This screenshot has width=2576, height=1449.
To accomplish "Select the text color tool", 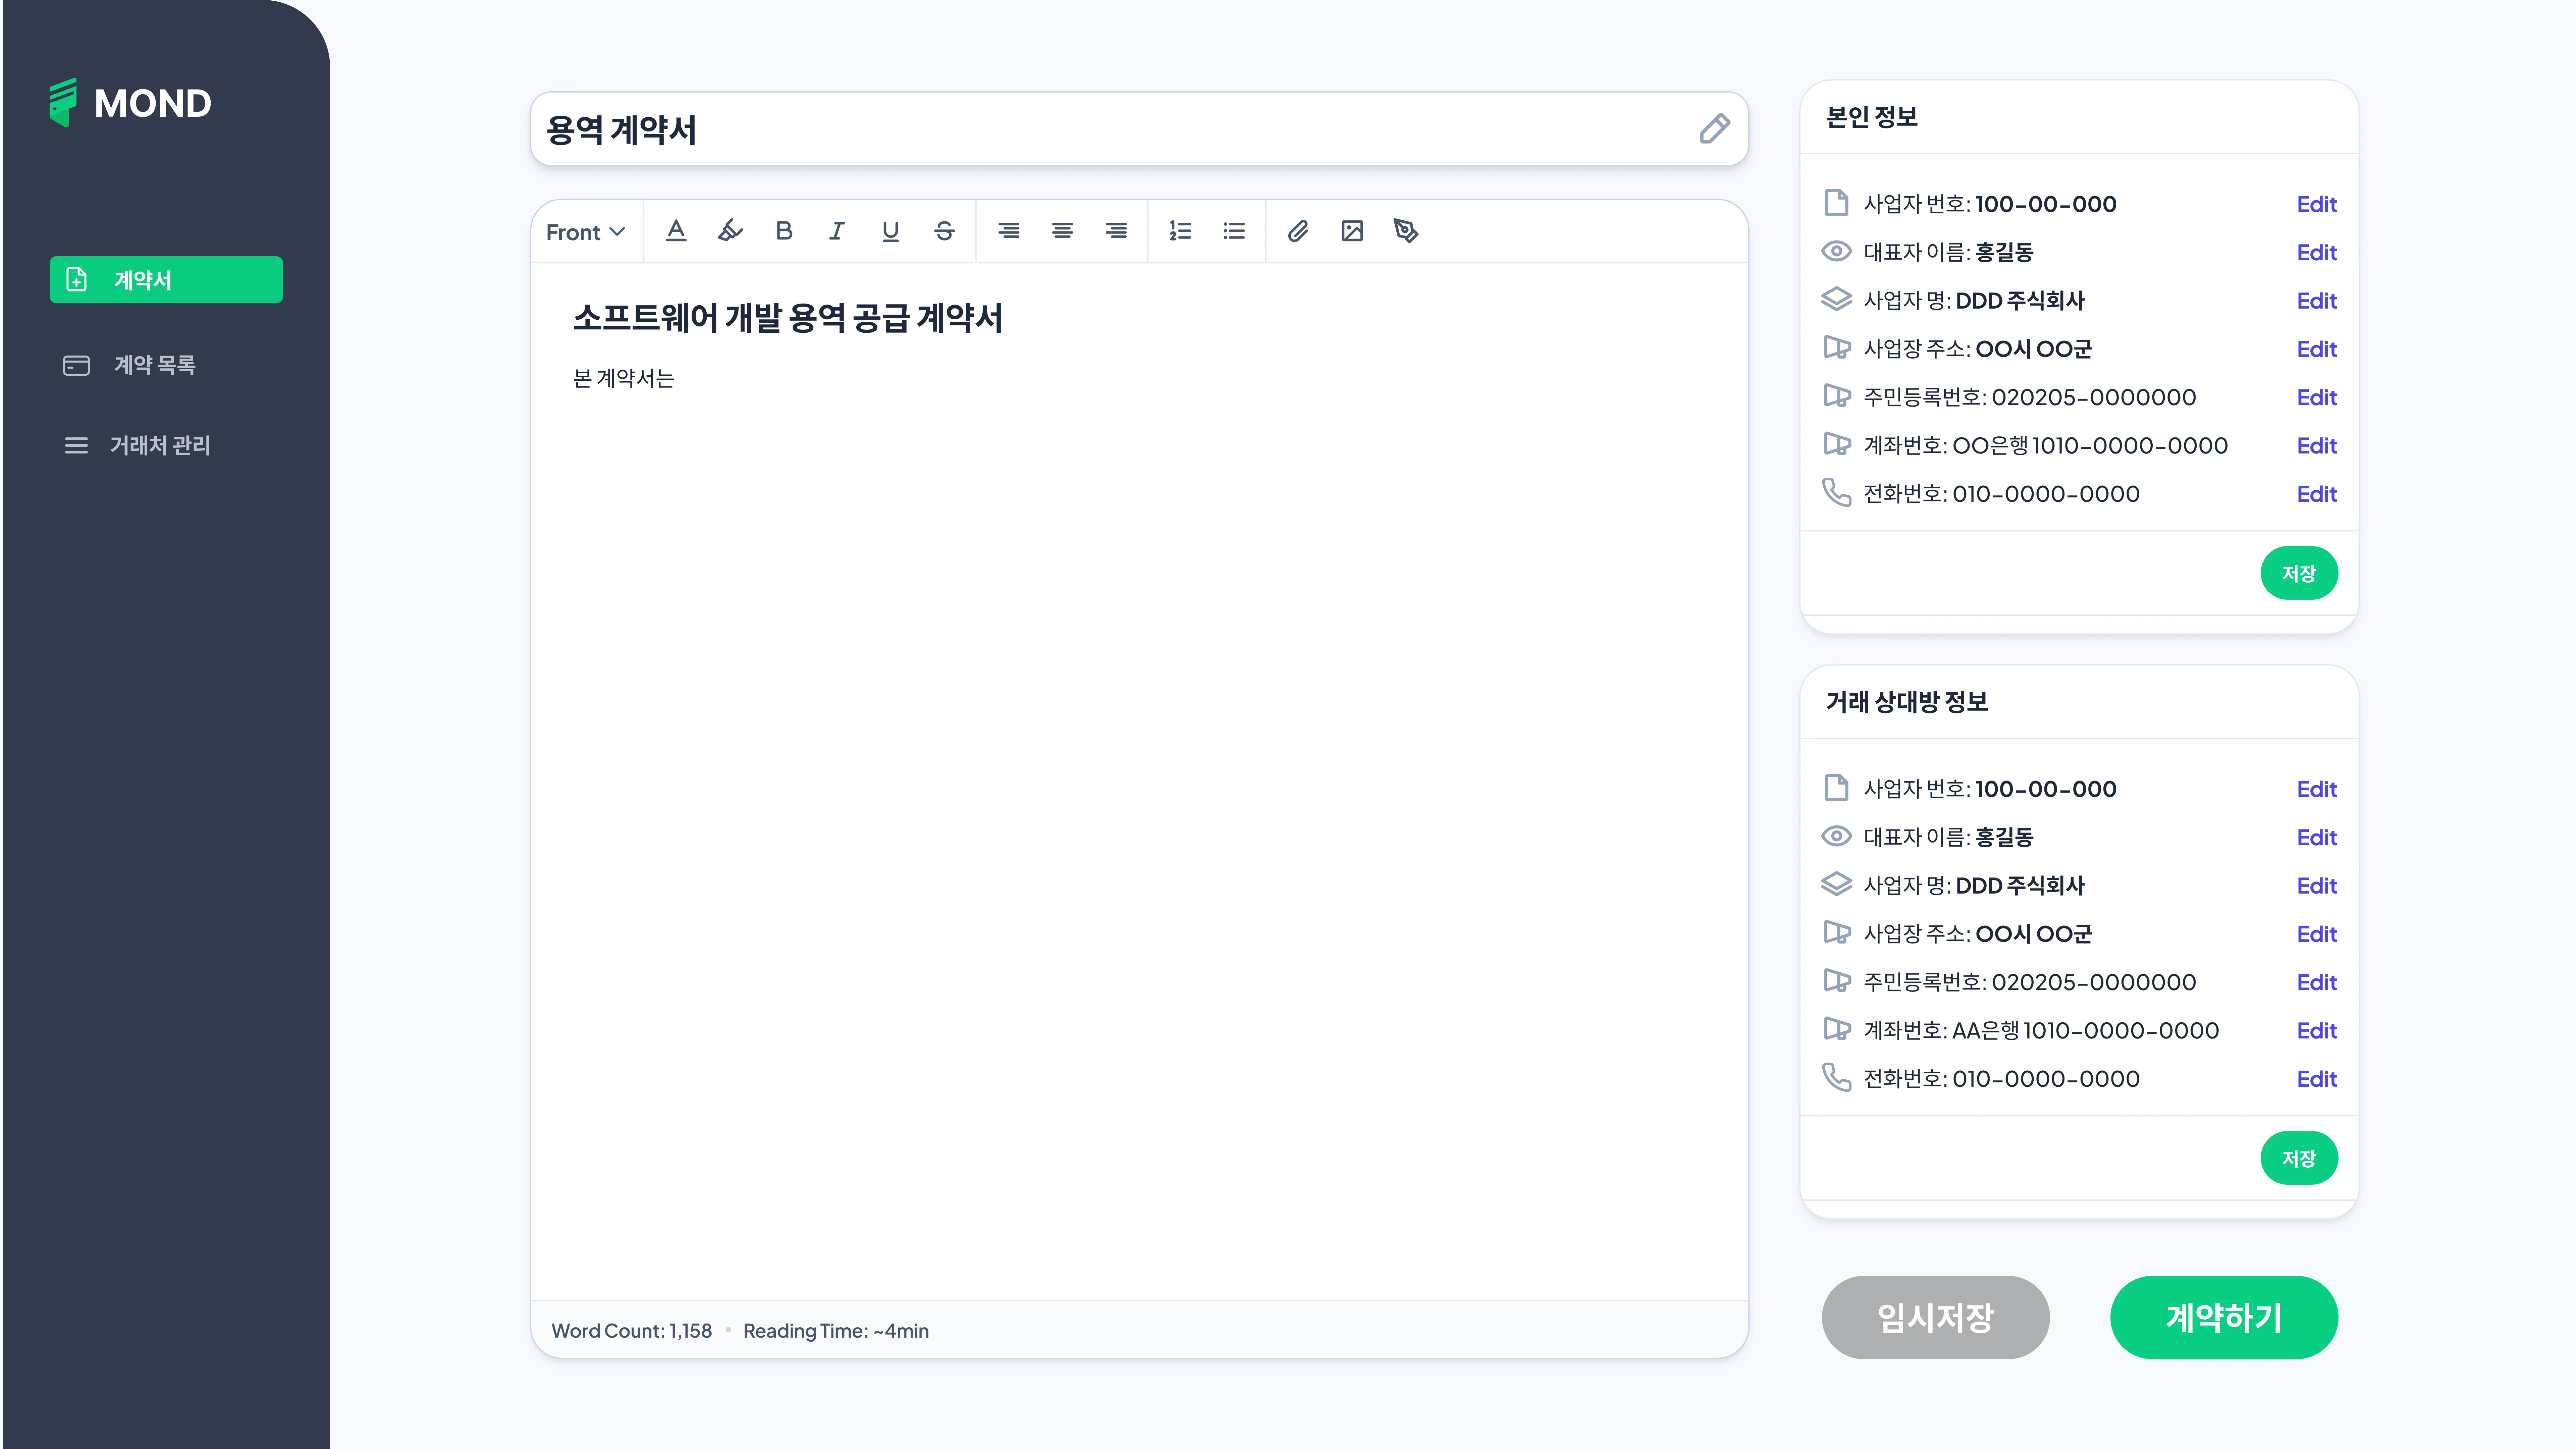I will tap(676, 231).
